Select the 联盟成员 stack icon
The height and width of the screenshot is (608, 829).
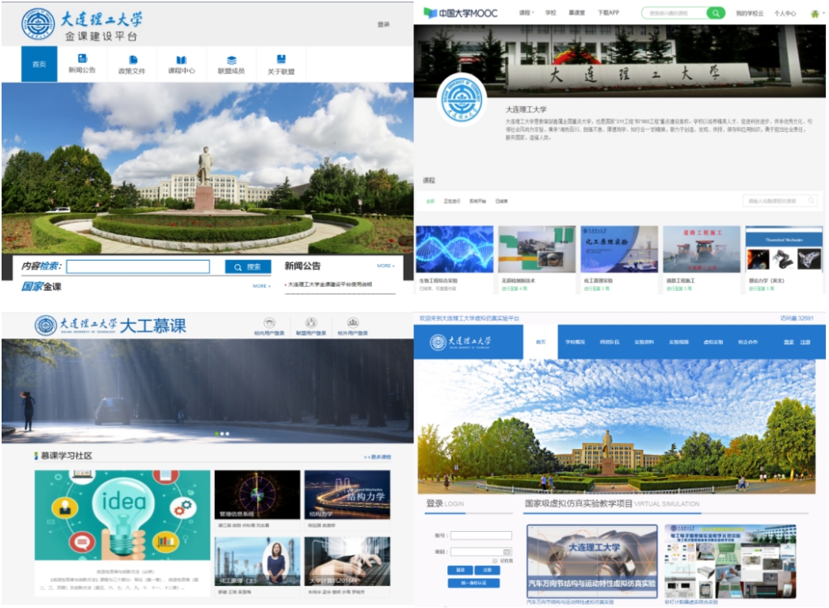[x=231, y=60]
